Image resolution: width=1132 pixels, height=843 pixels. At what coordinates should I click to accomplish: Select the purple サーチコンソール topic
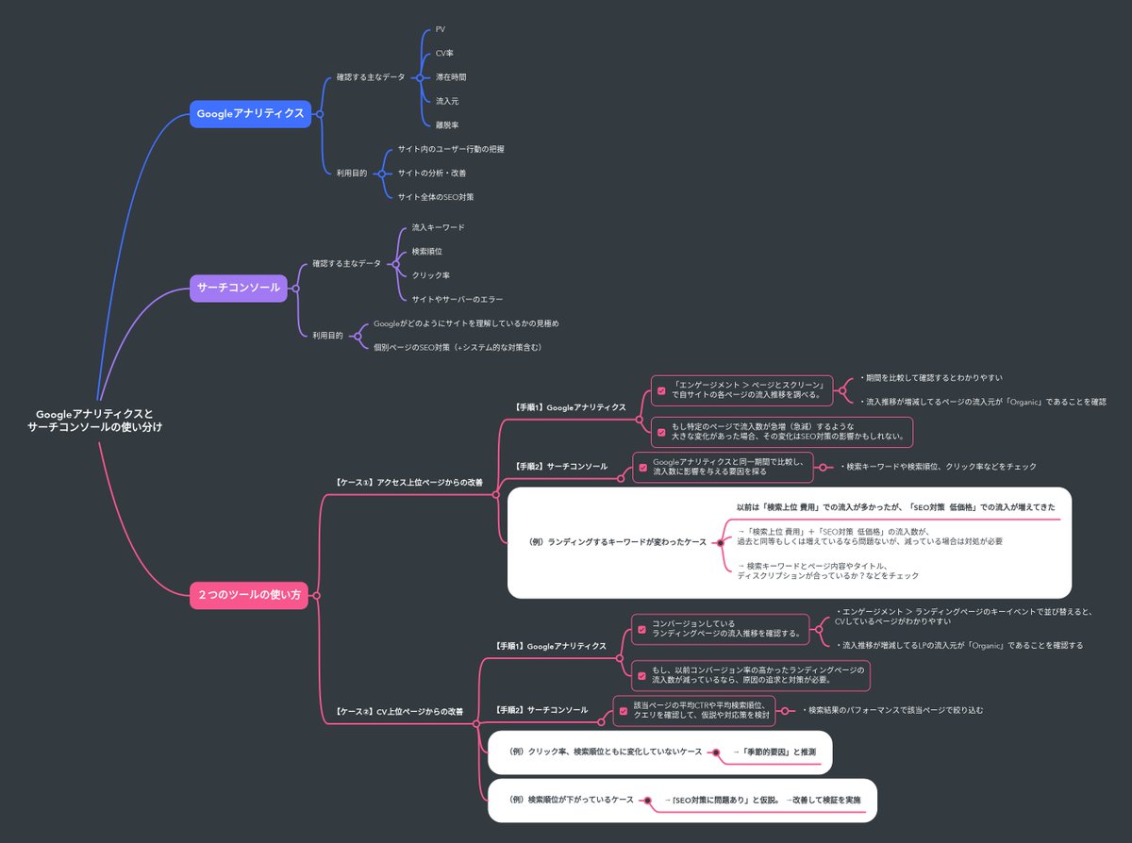tap(239, 288)
